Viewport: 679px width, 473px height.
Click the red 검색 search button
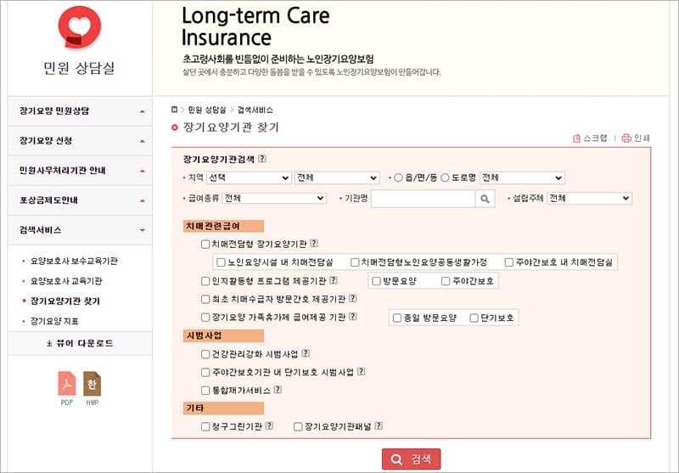(x=412, y=459)
